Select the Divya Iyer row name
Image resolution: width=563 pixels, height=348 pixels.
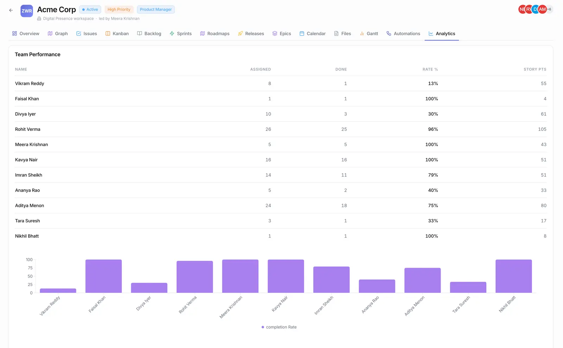coord(25,114)
